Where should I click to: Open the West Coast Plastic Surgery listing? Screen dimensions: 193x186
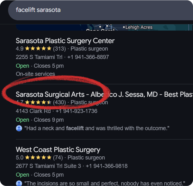tap(58, 150)
